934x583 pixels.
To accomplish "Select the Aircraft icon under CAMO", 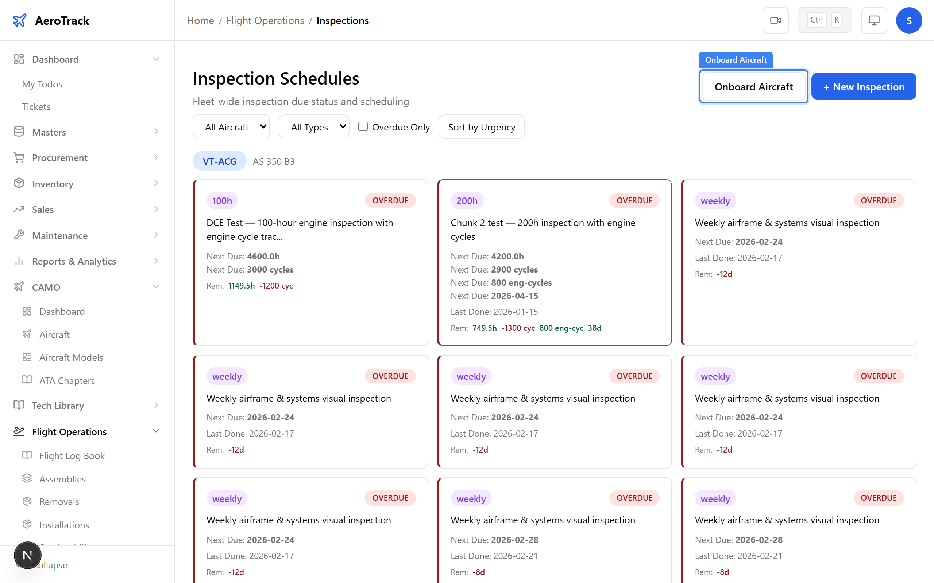I will (x=27, y=334).
